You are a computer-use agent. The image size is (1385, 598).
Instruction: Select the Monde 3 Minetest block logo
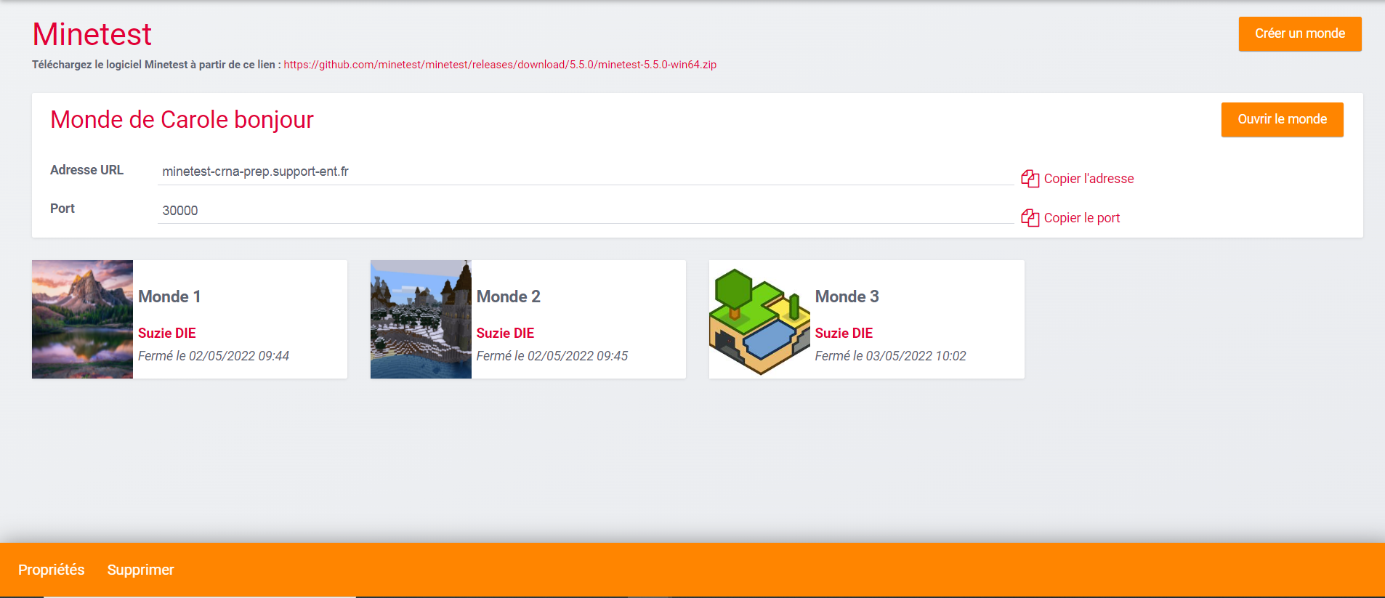coord(759,320)
